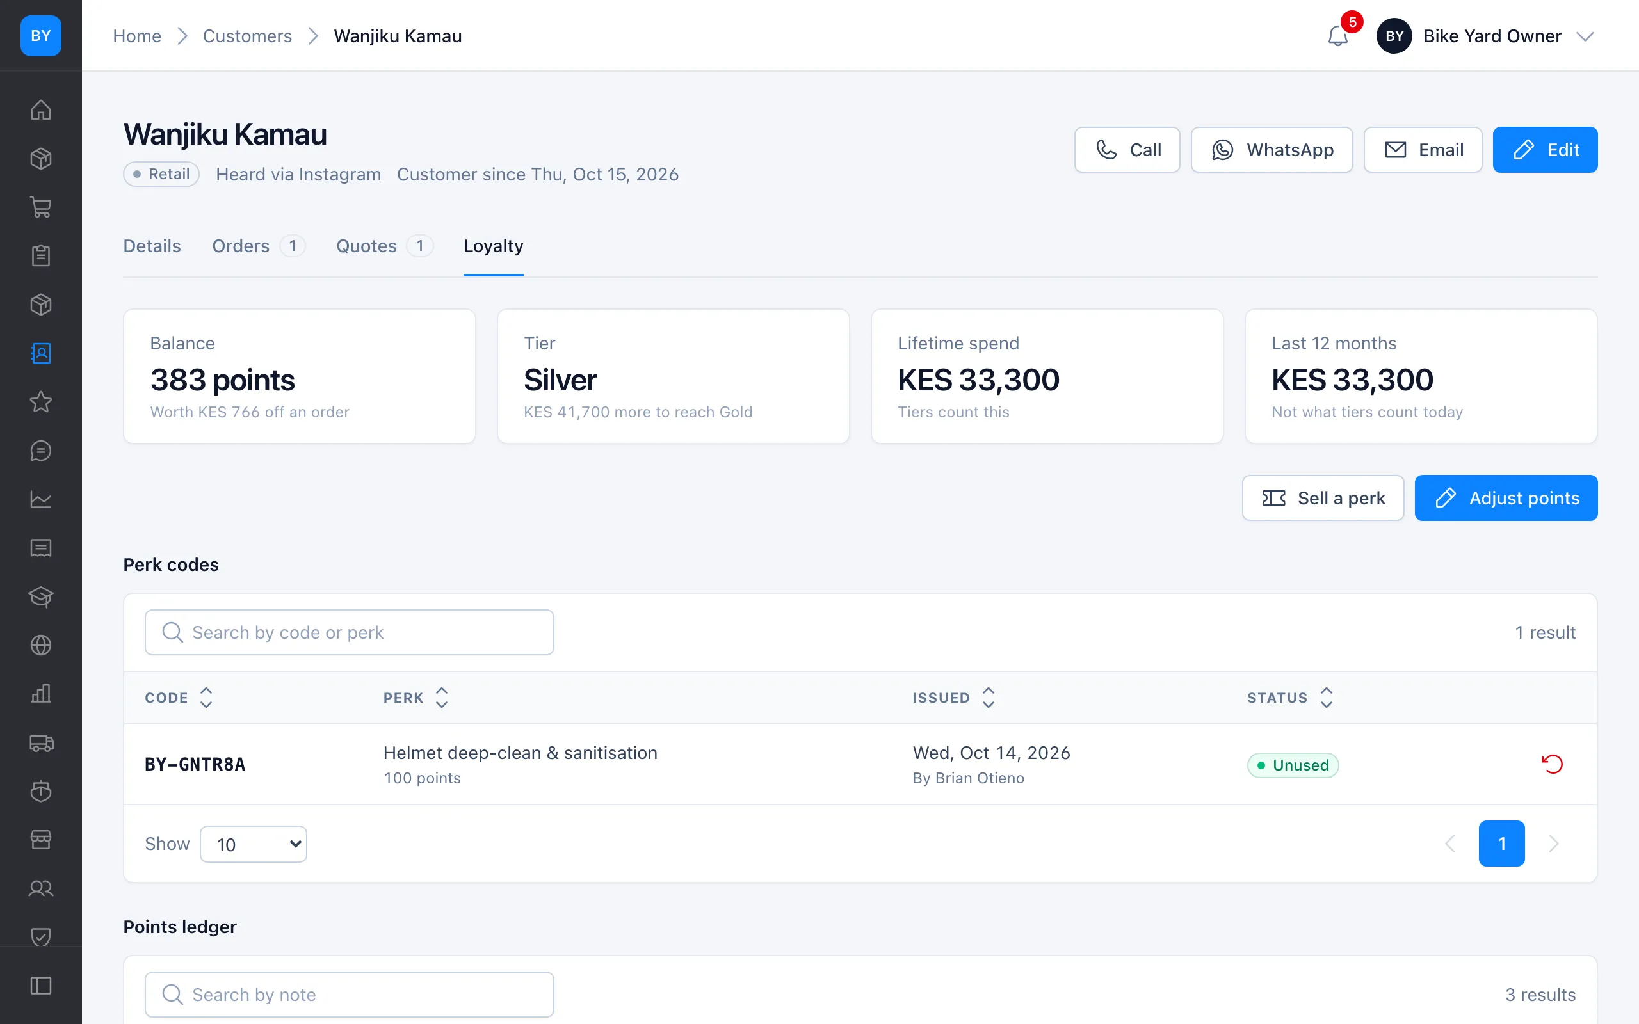The height and width of the screenshot is (1024, 1639).
Task: Go to Home breadcrumb
Action: [x=137, y=36]
